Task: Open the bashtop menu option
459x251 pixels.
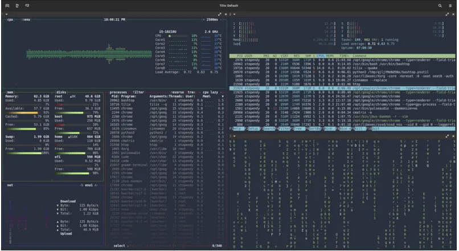Action: (26, 19)
